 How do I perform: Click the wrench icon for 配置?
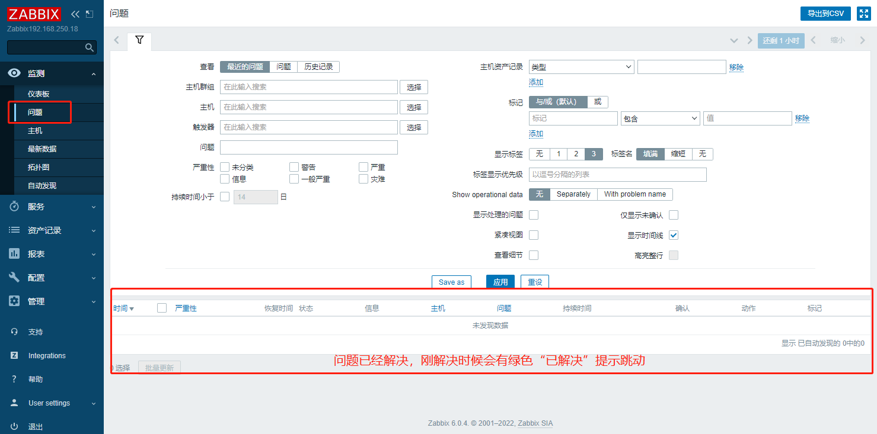[15, 278]
